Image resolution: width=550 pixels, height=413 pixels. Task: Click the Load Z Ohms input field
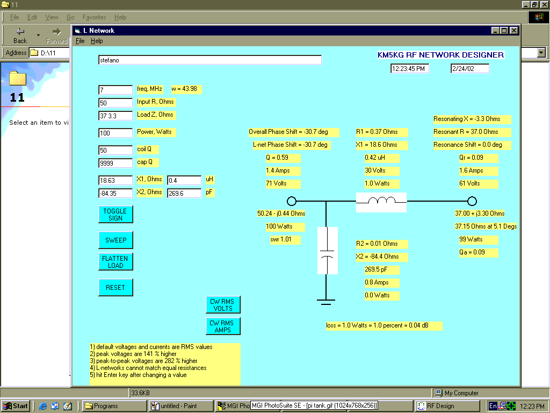pos(115,116)
